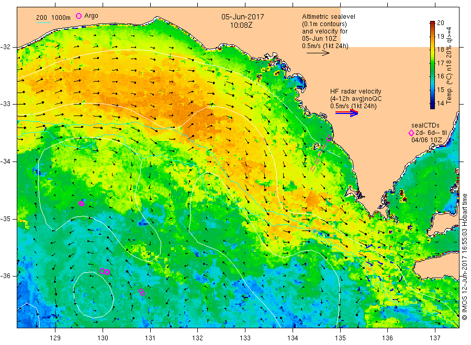The width and height of the screenshot is (471, 345).
Task: Click the magenta sealCTDs diamond legend symbol
Action: (x=411, y=133)
